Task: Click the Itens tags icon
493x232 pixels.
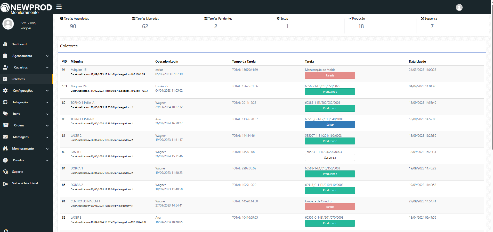Action: pyautogui.click(x=5, y=114)
